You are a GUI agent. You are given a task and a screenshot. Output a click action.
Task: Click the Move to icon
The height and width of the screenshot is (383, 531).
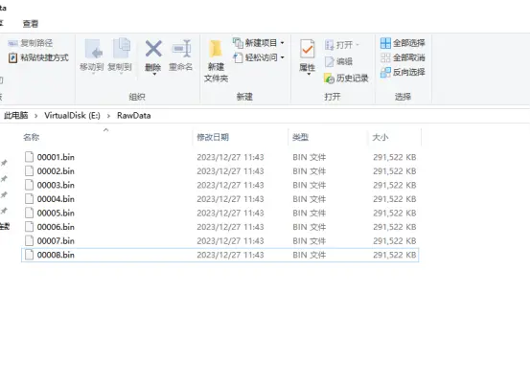[93, 49]
